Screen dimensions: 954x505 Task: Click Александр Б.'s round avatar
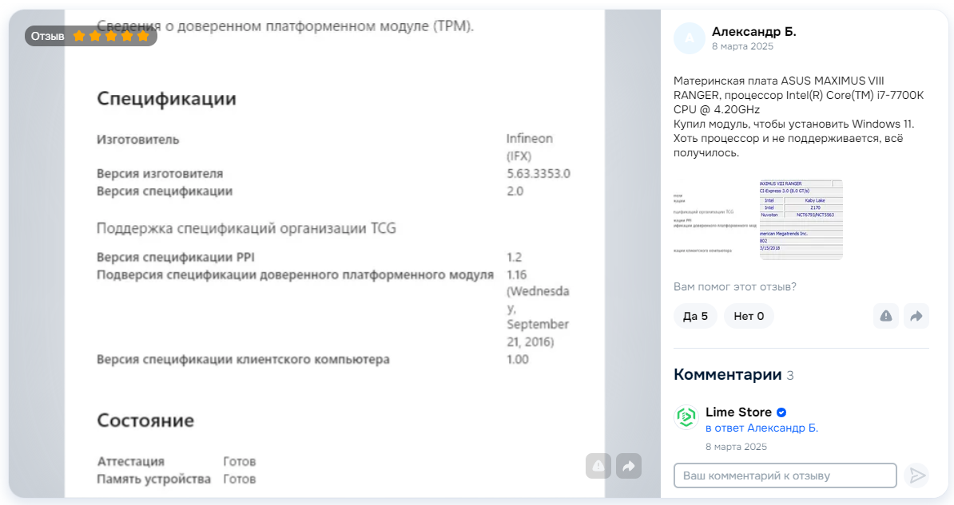coord(689,38)
